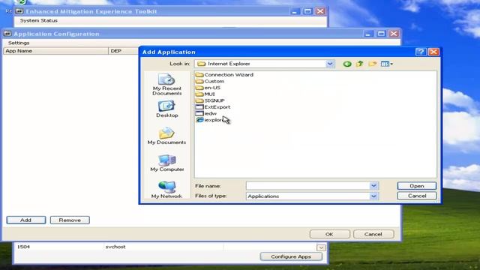Open My Recent Documents place
This screenshot has width=480, height=270.
(x=166, y=85)
